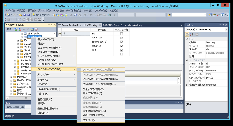Expand the レプリケーション folder node
The image size is (233, 126).
[x=11, y=84]
